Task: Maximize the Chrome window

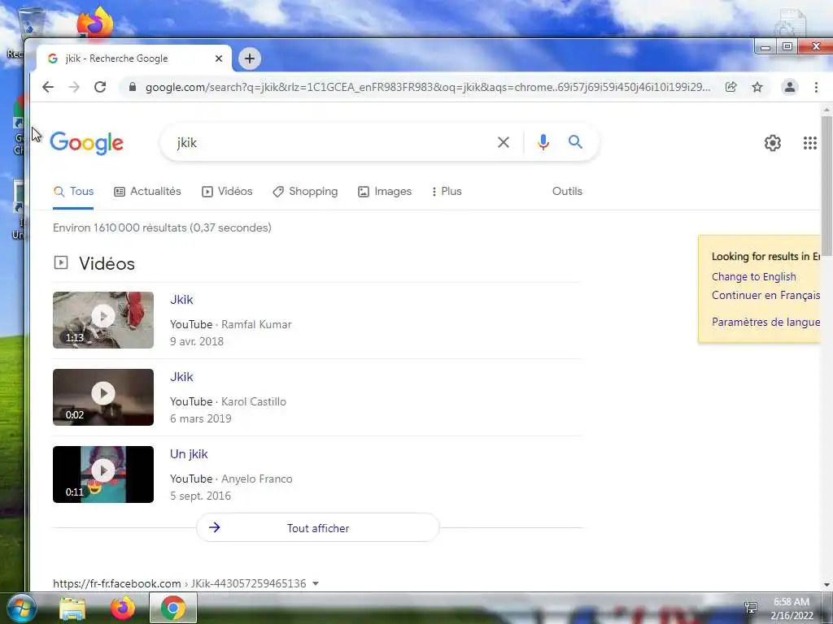Action: click(787, 47)
